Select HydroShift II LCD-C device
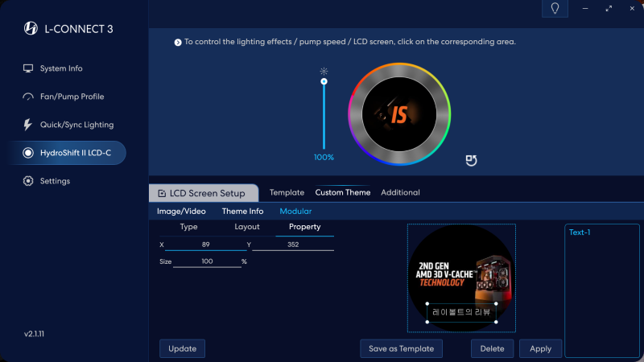644x362 pixels. click(x=67, y=153)
